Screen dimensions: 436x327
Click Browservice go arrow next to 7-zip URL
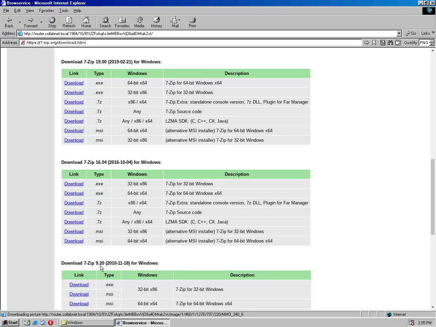[x=367, y=43]
